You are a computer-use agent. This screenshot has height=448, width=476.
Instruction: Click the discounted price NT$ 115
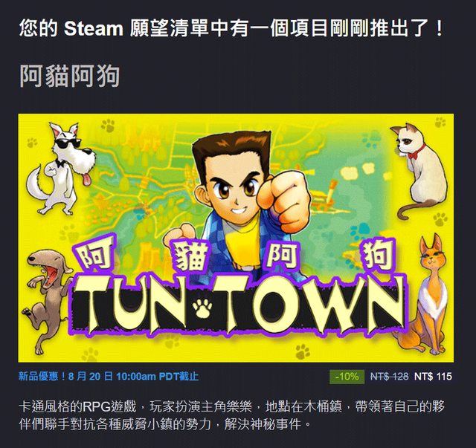point(433,377)
